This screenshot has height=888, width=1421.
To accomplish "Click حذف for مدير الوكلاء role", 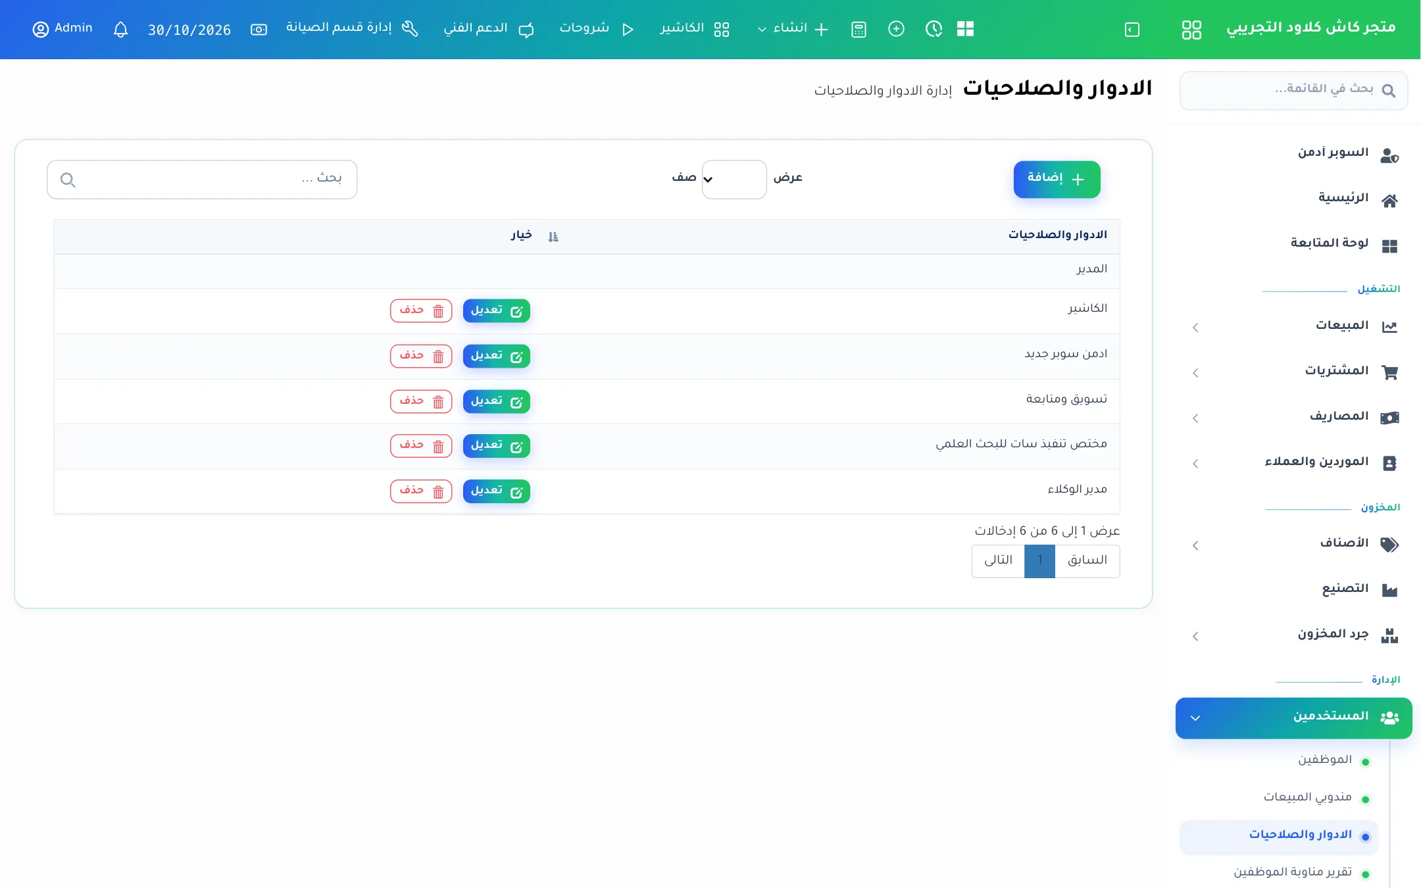I will coord(421,491).
